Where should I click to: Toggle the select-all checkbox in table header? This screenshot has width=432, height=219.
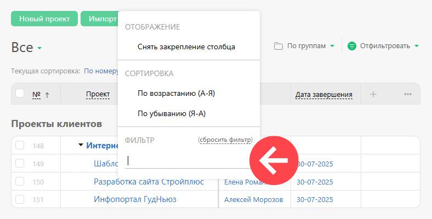pos(20,93)
